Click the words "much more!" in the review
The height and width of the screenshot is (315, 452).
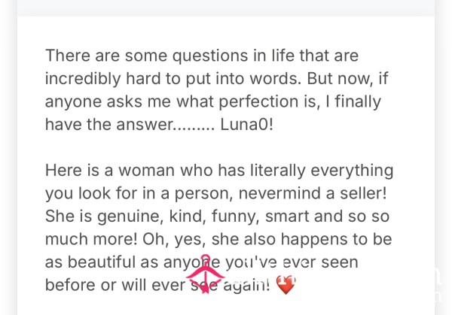tap(91, 239)
